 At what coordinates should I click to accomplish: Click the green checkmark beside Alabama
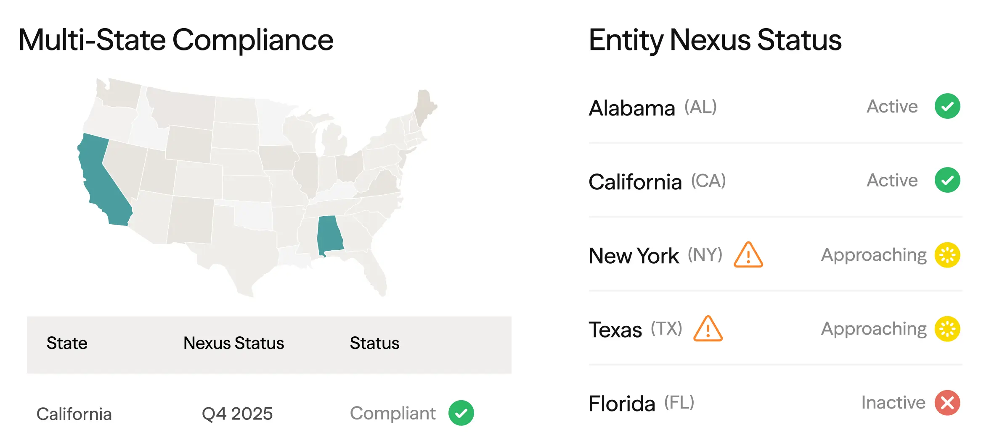coord(947,106)
